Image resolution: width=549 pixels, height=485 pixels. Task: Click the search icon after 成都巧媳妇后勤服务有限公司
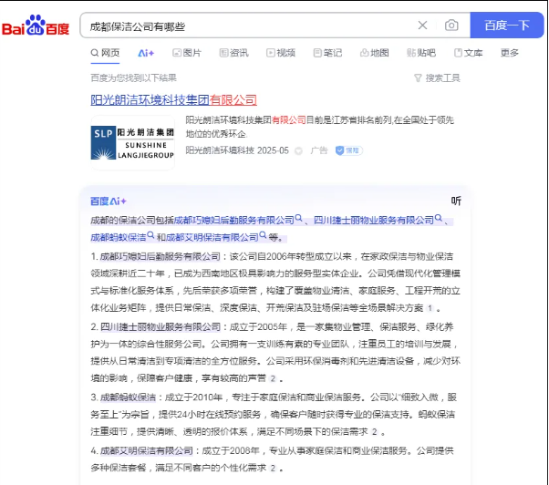[x=300, y=220]
